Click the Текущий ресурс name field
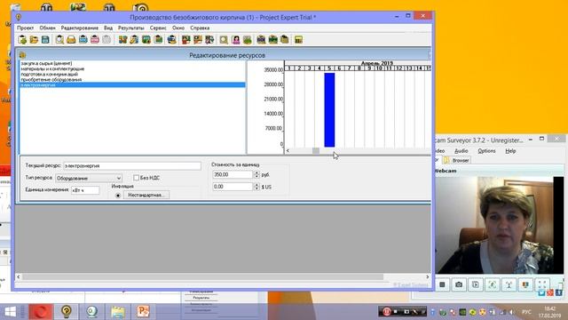The height and width of the screenshot is (320, 568). 132,166
